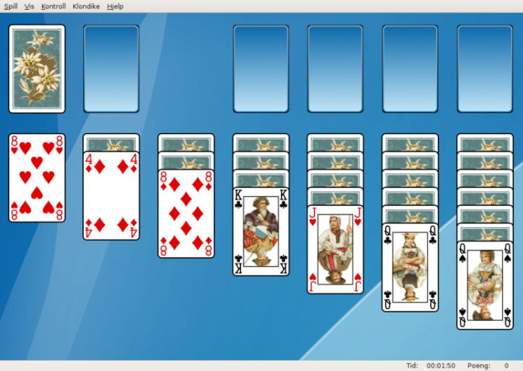The width and height of the screenshot is (523, 371).
Task: Select the jack of hearts card
Action: [335, 249]
